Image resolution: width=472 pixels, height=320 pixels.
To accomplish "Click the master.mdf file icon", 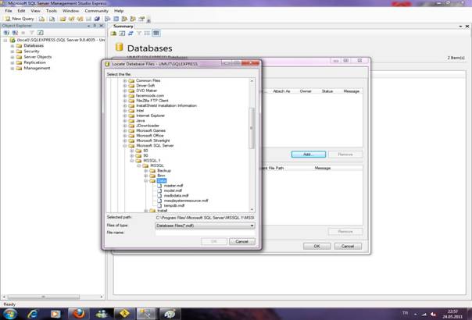I will coord(159,186).
